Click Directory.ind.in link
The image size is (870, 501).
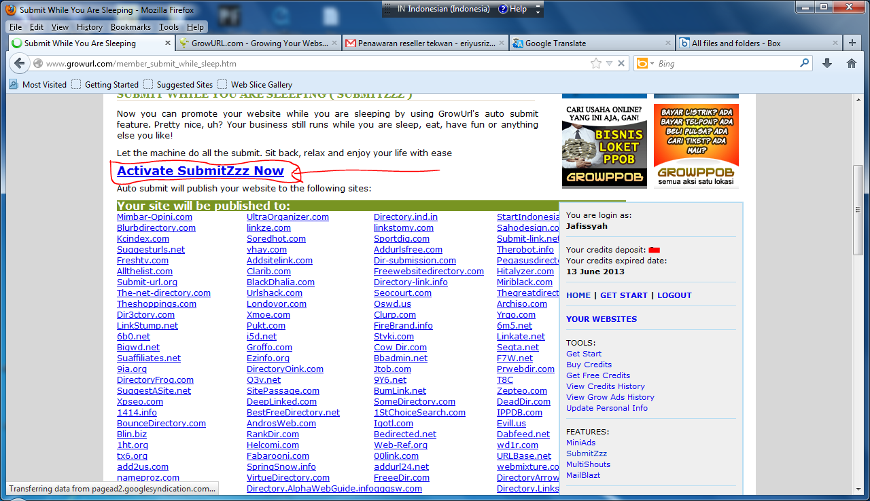pos(406,217)
